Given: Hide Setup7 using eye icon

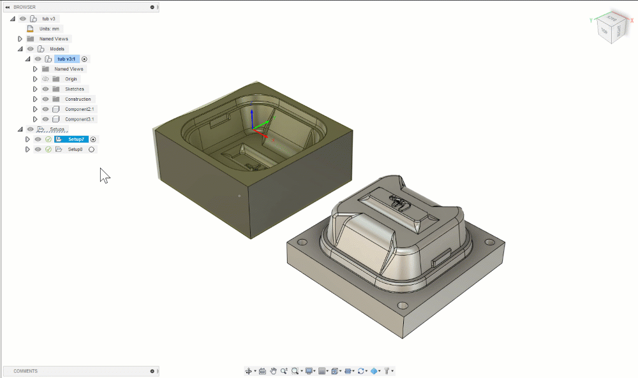Looking at the screenshot, I should pos(38,140).
